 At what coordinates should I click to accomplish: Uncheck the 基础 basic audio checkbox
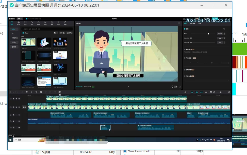tap(185, 29)
